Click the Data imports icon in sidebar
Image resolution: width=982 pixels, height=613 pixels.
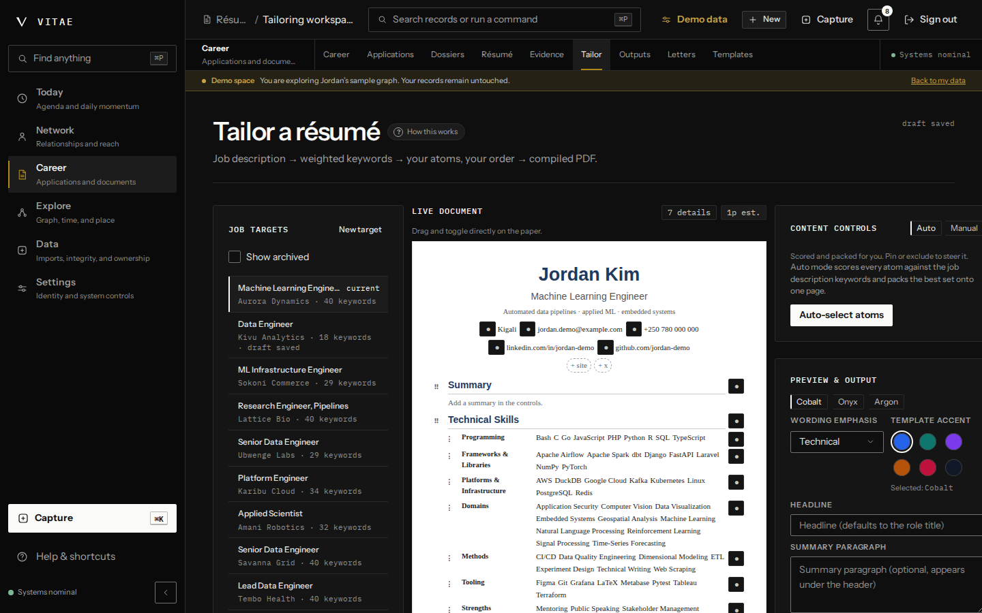click(23, 251)
